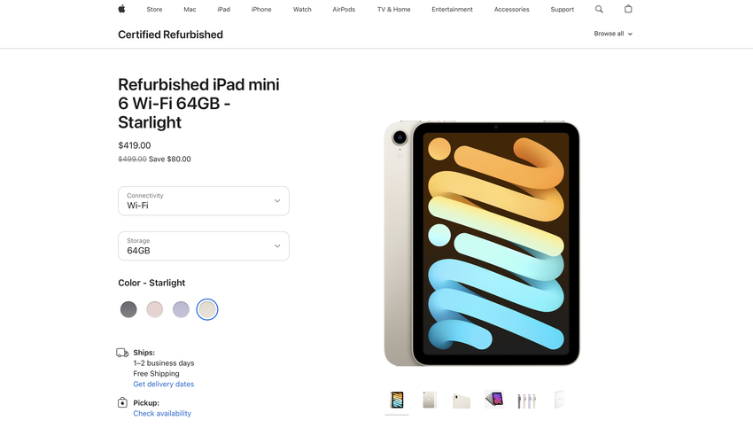Click the Get delivery dates link

tap(164, 385)
